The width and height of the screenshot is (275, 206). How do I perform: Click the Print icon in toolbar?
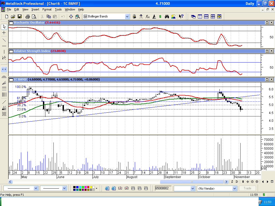27,17
